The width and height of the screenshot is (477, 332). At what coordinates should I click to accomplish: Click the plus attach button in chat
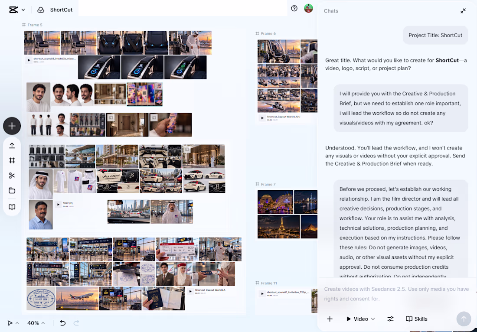pos(330,319)
